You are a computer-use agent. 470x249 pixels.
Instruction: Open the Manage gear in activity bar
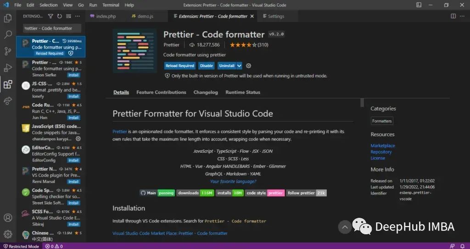coord(8,234)
